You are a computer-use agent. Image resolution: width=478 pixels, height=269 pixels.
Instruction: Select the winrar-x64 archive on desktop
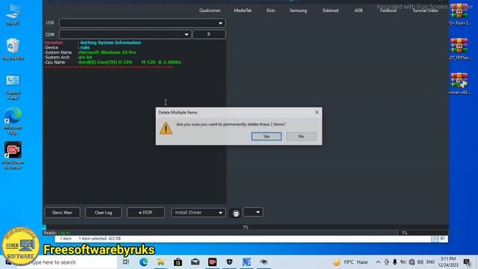pos(460,84)
